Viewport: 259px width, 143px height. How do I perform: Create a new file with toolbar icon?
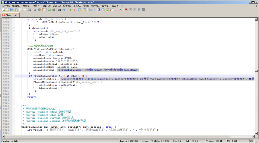coord(3,10)
